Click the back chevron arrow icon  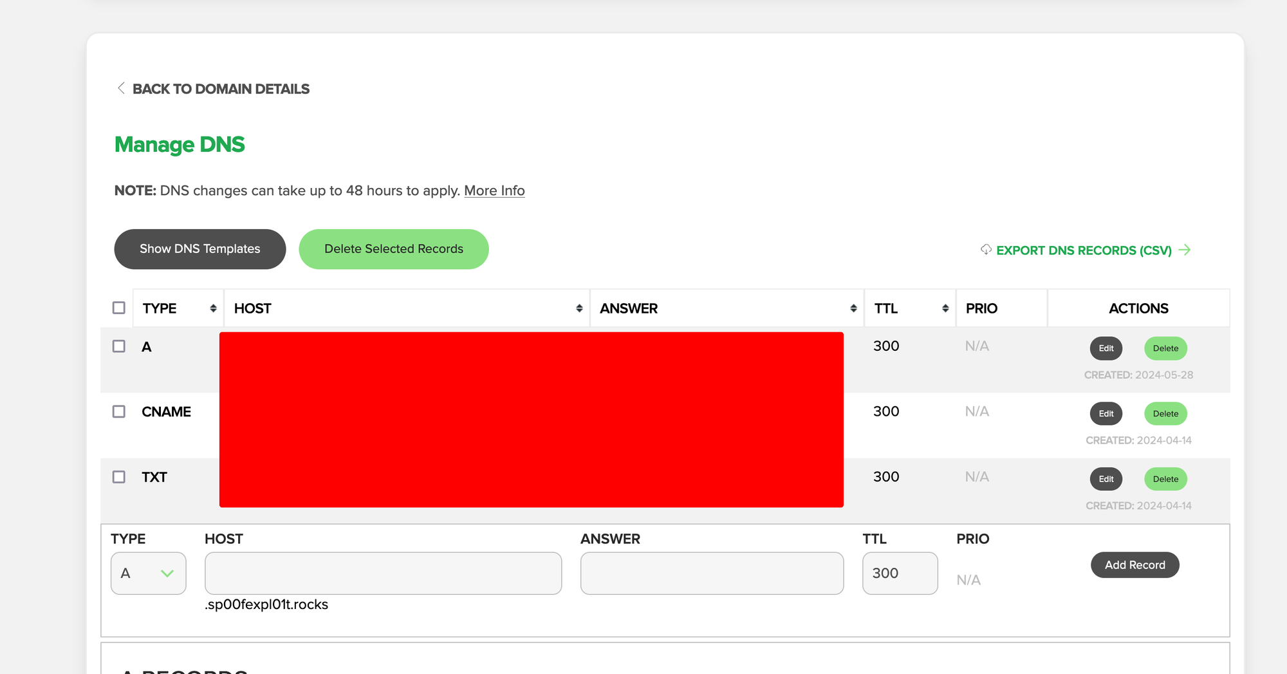point(121,88)
